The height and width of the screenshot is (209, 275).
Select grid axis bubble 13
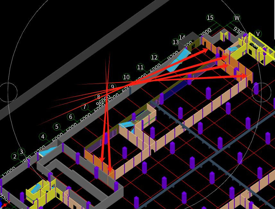176,42
